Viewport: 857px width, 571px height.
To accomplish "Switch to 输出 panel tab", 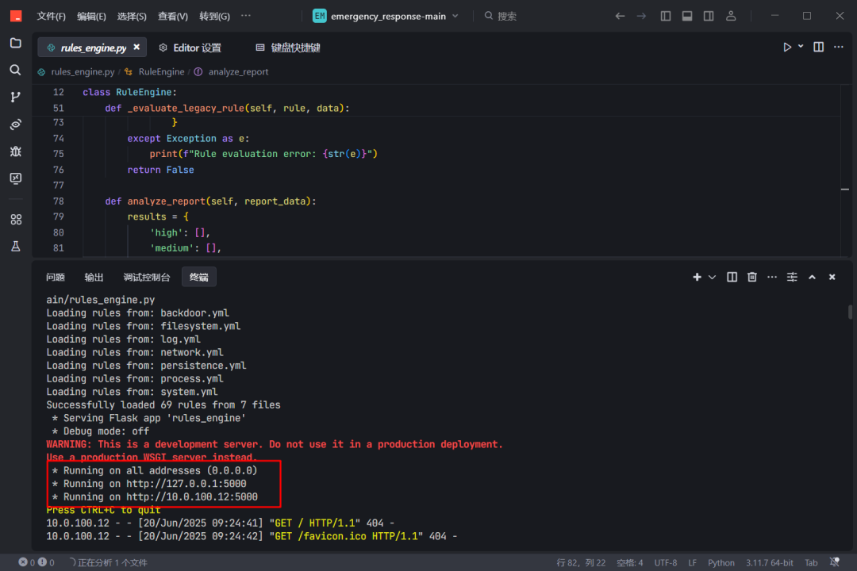I will (x=94, y=278).
